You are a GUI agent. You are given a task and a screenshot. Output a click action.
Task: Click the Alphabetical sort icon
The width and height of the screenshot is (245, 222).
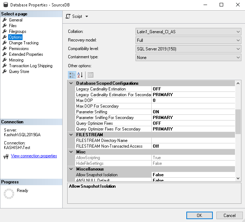[x=80, y=75]
